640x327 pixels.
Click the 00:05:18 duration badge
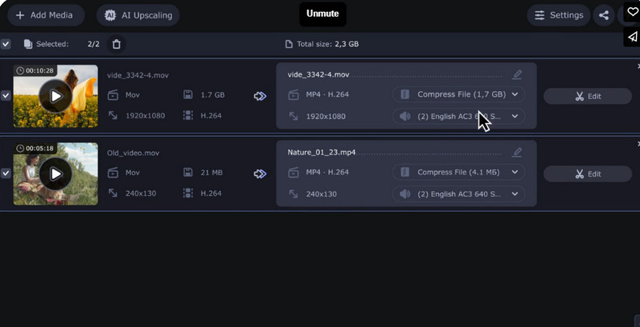pyautogui.click(x=35, y=148)
